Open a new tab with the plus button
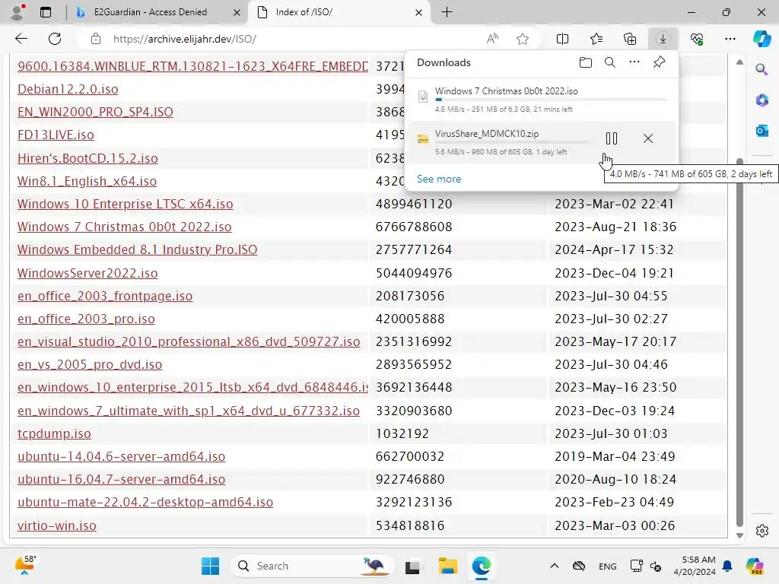The width and height of the screenshot is (779, 584). [447, 12]
